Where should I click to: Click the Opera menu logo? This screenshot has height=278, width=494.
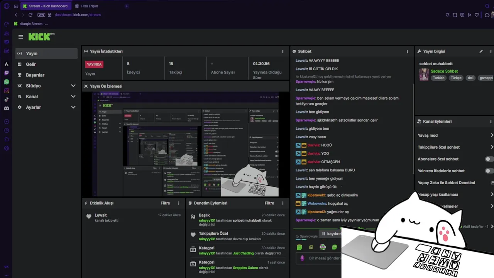point(7,6)
